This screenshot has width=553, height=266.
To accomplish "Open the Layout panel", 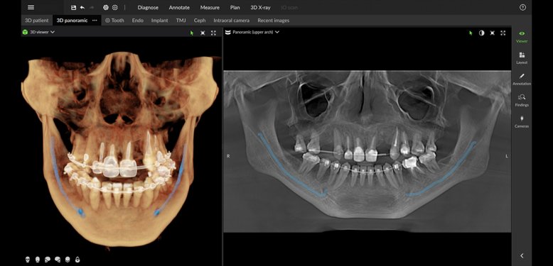I will (x=522, y=58).
